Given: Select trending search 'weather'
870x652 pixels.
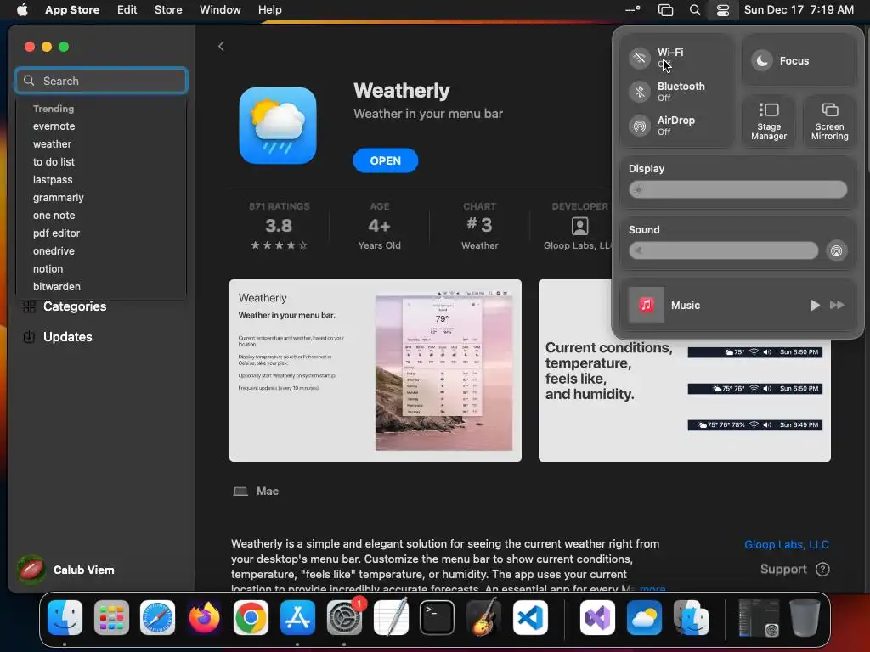Looking at the screenshot, I should point(52,144).
